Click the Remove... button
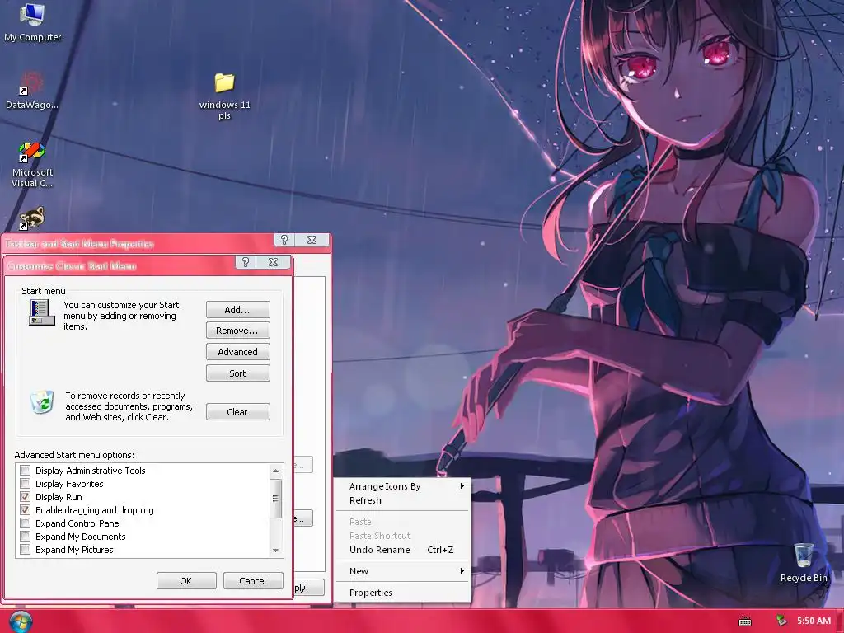 238,331
